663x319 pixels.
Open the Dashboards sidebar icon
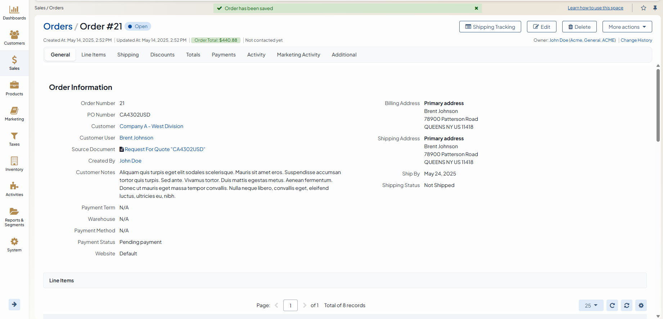[x=14, y=10]
